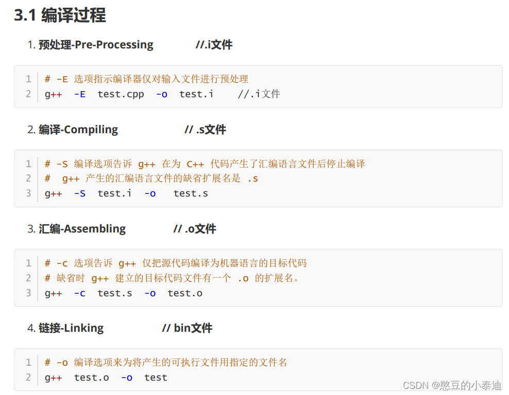Viewport: 509px width, 395px height.
Task: Click the comment "# -S 编译选项告诉 g++ 在为 C++ 代码..."
Action: [205, 164]
